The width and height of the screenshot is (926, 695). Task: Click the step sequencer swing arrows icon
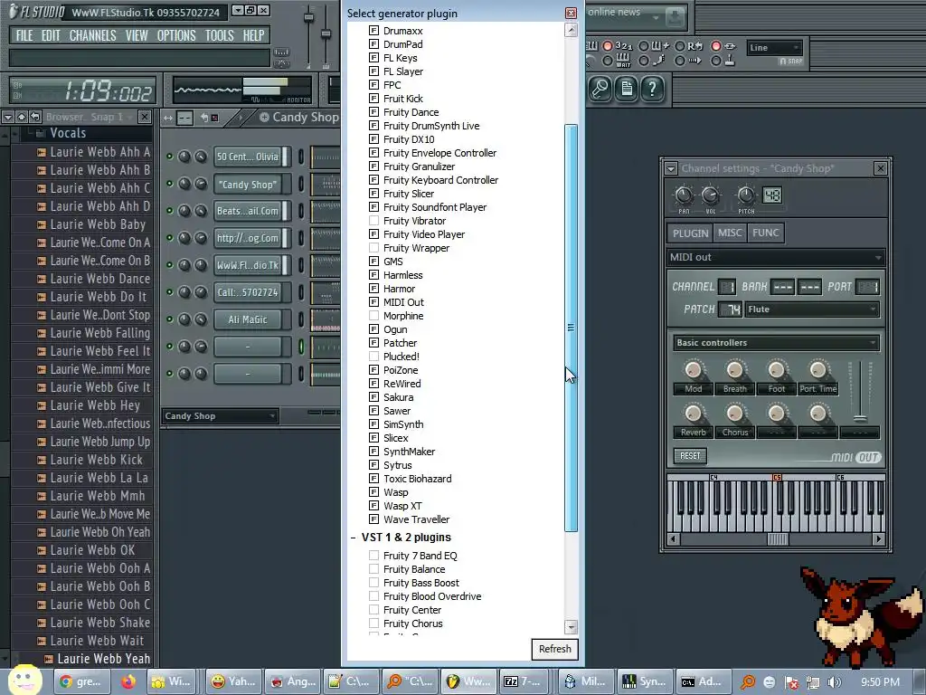click(168, 118)
